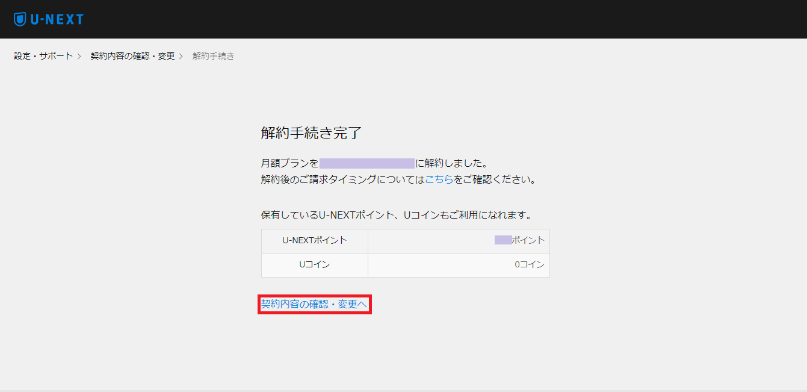Click the 解約手続き完了 heading

click(x=311, y=133)
